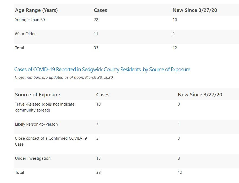
Task: Select the 7 cases value for Likely Person-to-Person
Action: [x=97, y=124]
